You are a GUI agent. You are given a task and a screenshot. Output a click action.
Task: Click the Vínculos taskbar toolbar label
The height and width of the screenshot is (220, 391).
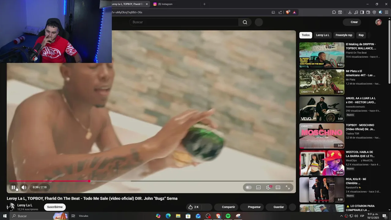tap(83, 216)
